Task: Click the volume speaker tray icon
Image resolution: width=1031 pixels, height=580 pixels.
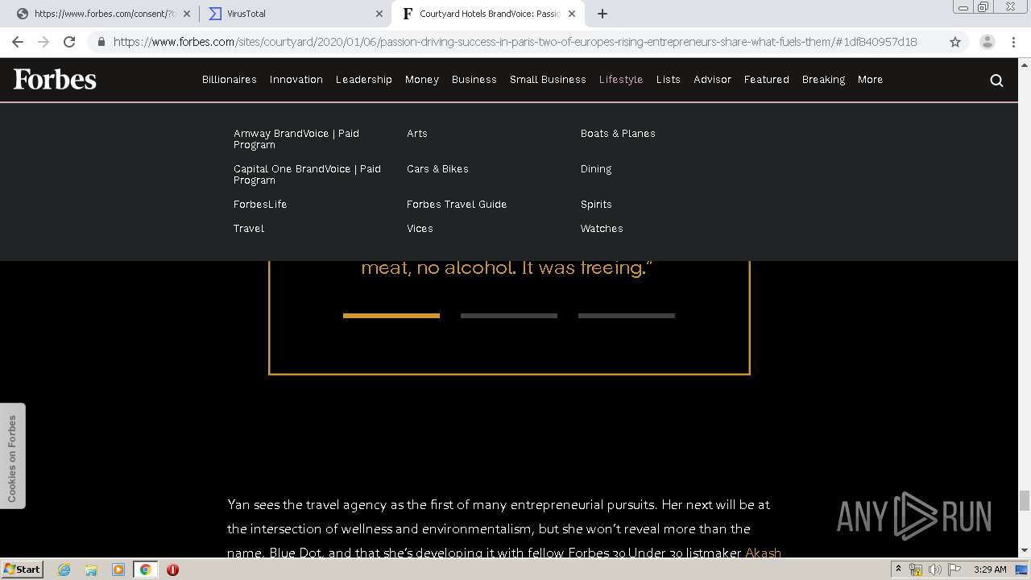Action: [934, 570]
